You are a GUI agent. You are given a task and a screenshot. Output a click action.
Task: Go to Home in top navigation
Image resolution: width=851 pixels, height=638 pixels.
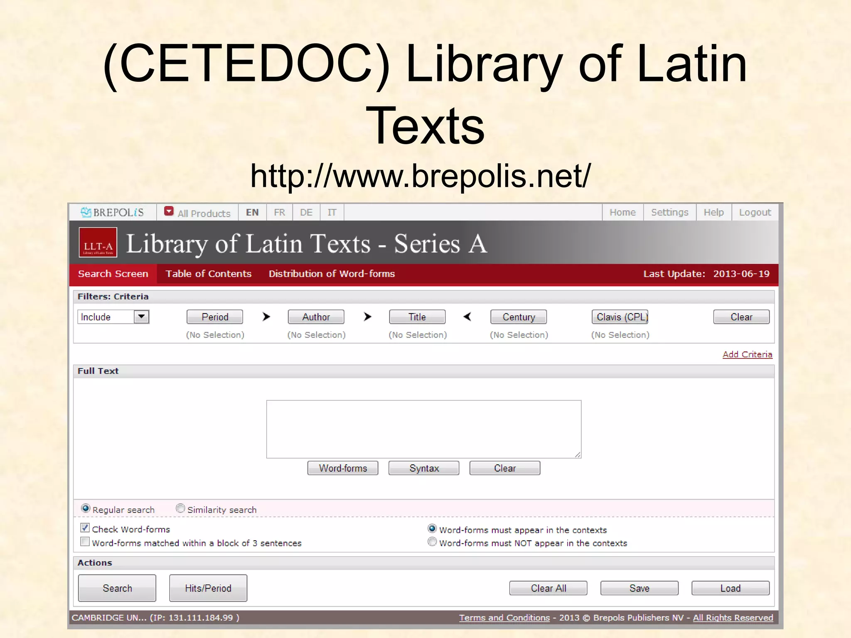pos(622,212)
